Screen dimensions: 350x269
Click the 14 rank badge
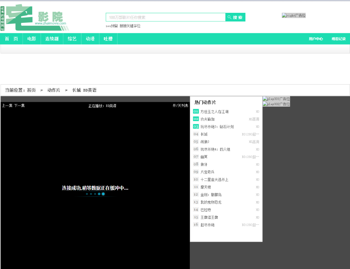point(196,210)
